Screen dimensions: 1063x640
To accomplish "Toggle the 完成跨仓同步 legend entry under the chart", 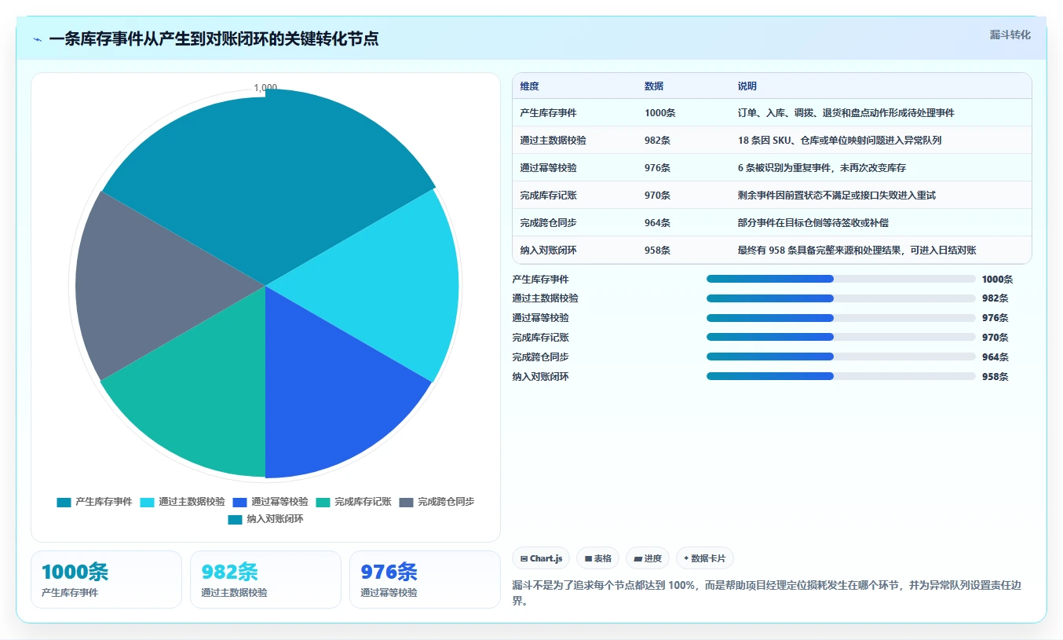I will pyautogui.click(x=437, y=502).
